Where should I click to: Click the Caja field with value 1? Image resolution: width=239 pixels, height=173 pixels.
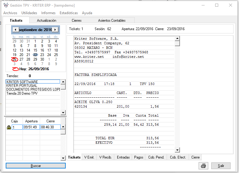tap(17, 127)
